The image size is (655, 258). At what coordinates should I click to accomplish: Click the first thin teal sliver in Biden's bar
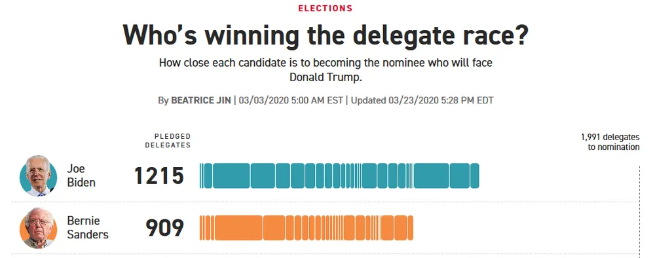coord(200,175)
